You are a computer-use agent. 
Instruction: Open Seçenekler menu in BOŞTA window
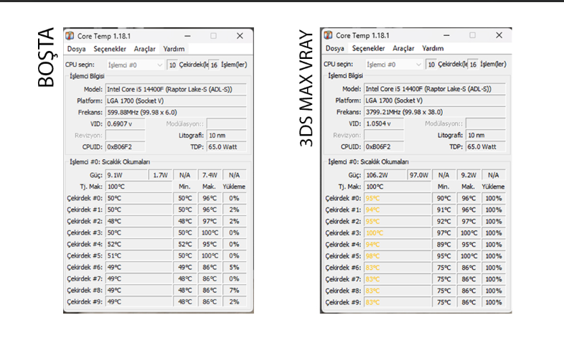110,49
